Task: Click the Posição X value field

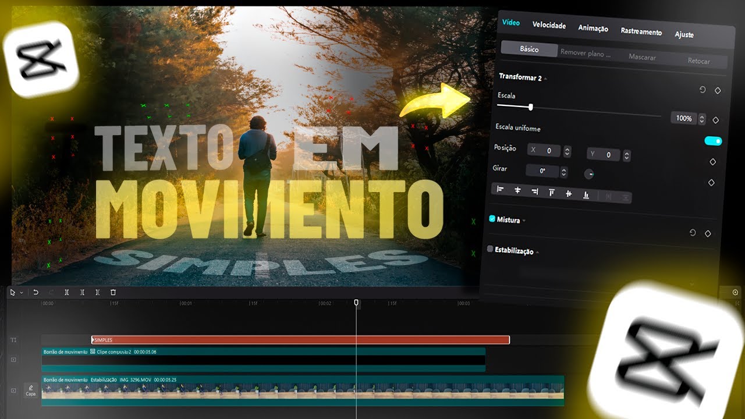Action: 545,151
